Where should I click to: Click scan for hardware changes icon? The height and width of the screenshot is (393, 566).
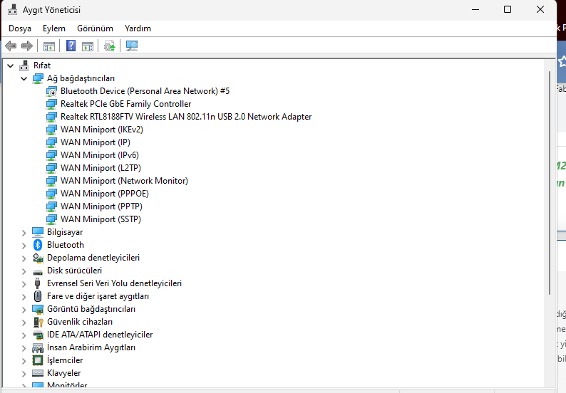pyautogui.click(x=132, y=46)
